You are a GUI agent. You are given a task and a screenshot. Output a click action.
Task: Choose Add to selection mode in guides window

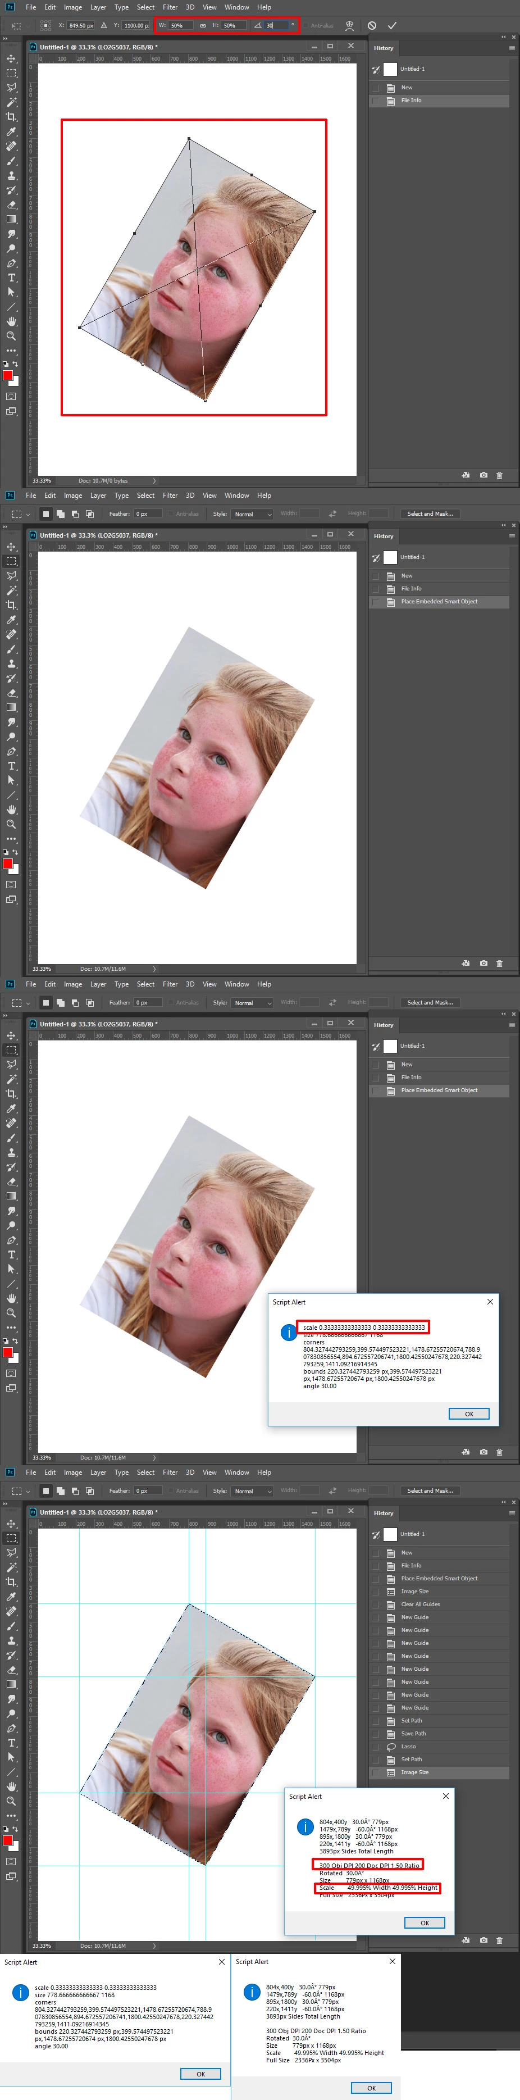(x=60, y=1490)
